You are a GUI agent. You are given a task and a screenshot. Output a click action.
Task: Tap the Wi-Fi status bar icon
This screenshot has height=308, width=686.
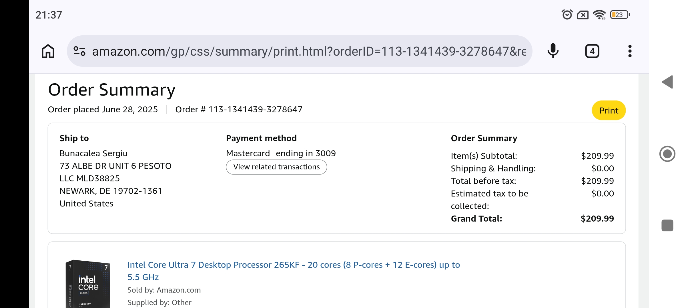(x=599, y=15)
